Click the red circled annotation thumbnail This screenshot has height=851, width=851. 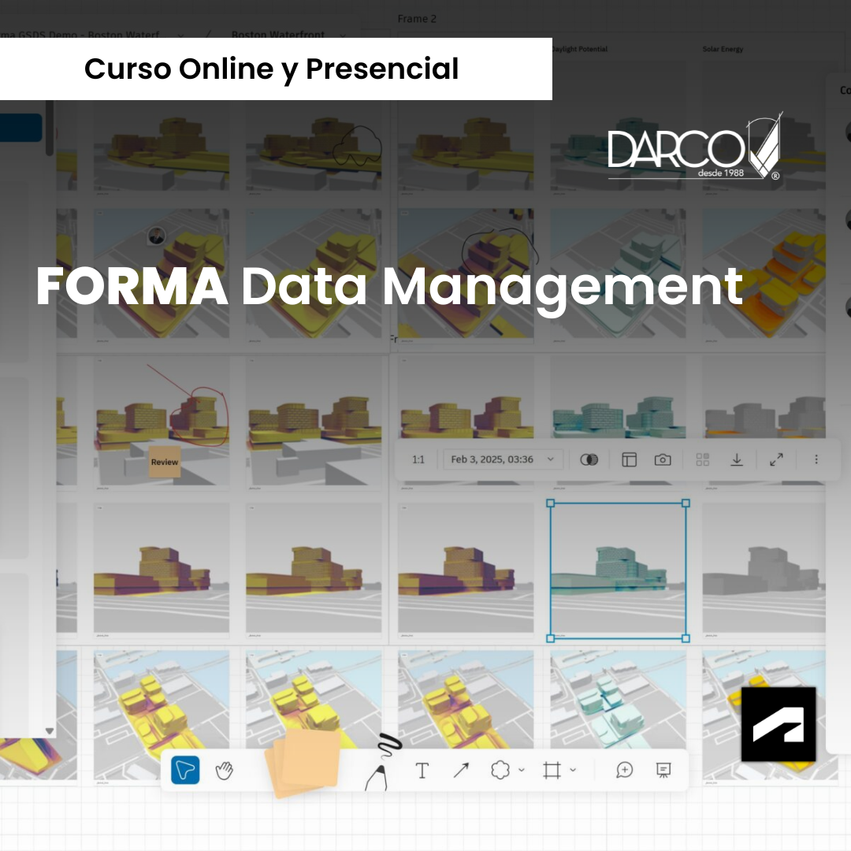162,422
